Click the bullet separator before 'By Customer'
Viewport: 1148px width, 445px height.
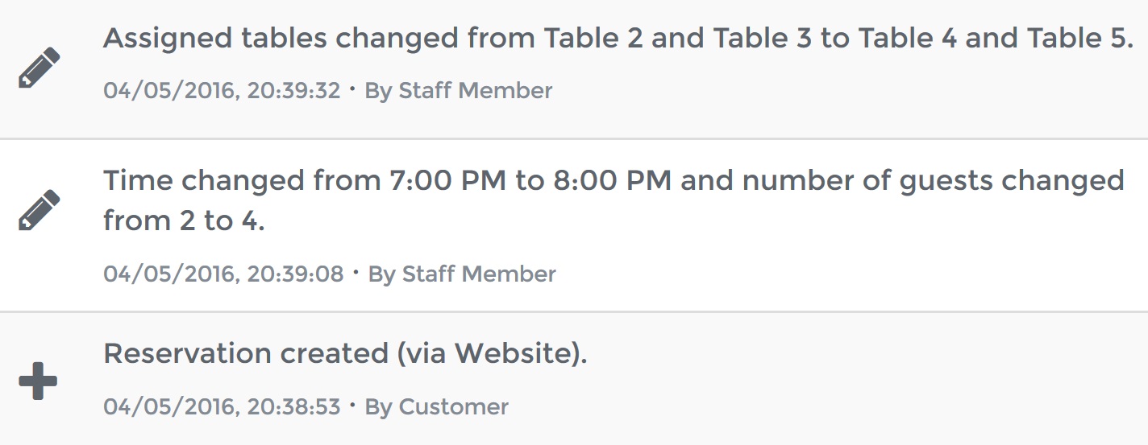352,406
